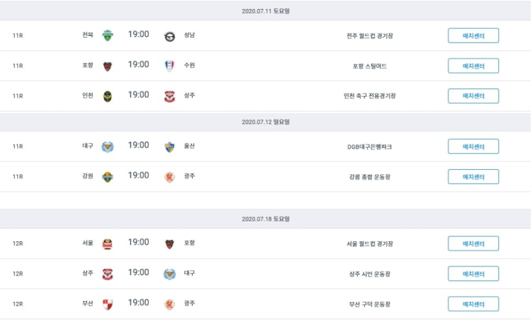
Task: Open 매치센터 for 부산 vs 광주
Action: [473, 304]
